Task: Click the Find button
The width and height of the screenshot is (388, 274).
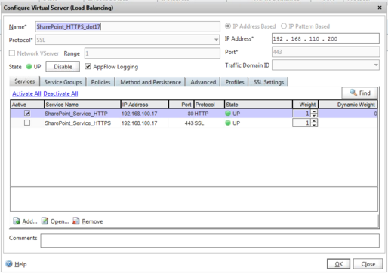Action: (360, 93)
